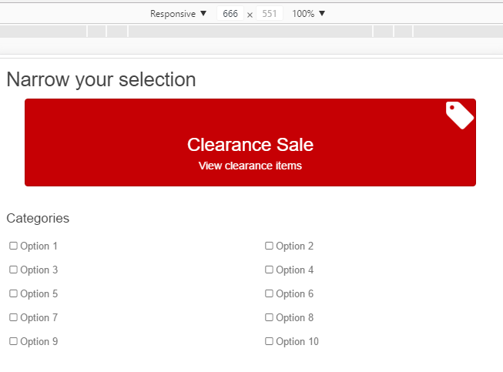Select the Option 9 checkbox
Viewport: 503px width, 372px height.
coord(13,341)
